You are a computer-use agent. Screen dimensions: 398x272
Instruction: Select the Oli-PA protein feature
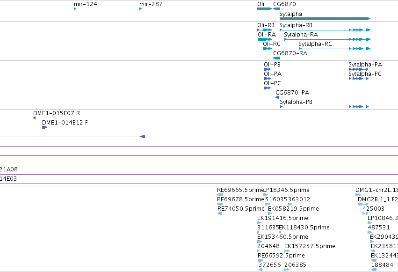pyautogui.click(x=268, y=79)
